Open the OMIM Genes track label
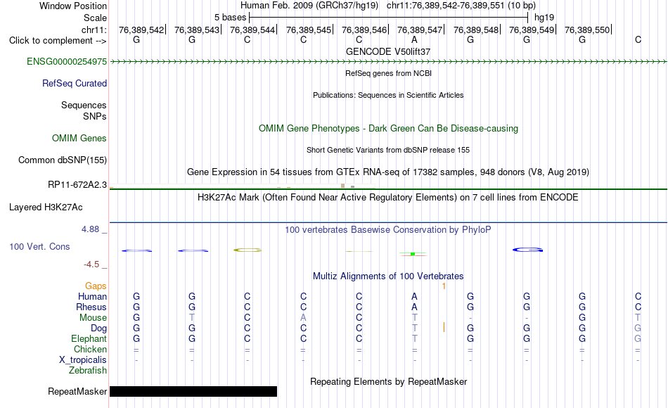 pos(79,138)
